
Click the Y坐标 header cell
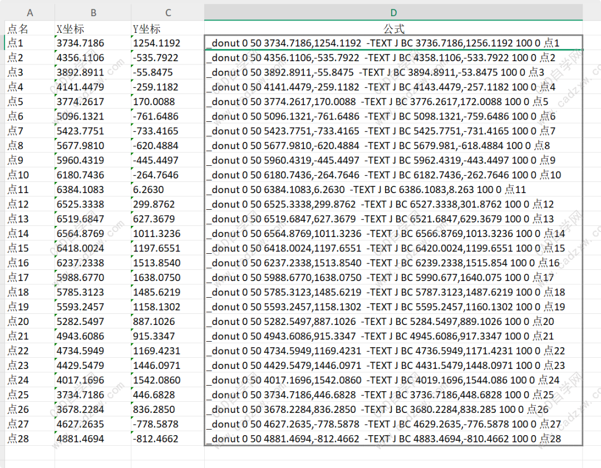[x=168, y=28]
